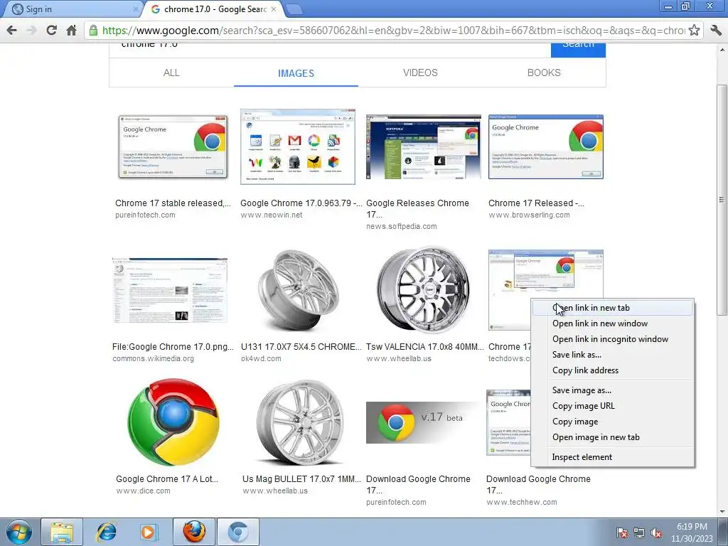Open File:Google Chrome 17.0.png thumbnail
This screenshot has width=728, height=546.
pyautogui.click(x=170, y=290)
